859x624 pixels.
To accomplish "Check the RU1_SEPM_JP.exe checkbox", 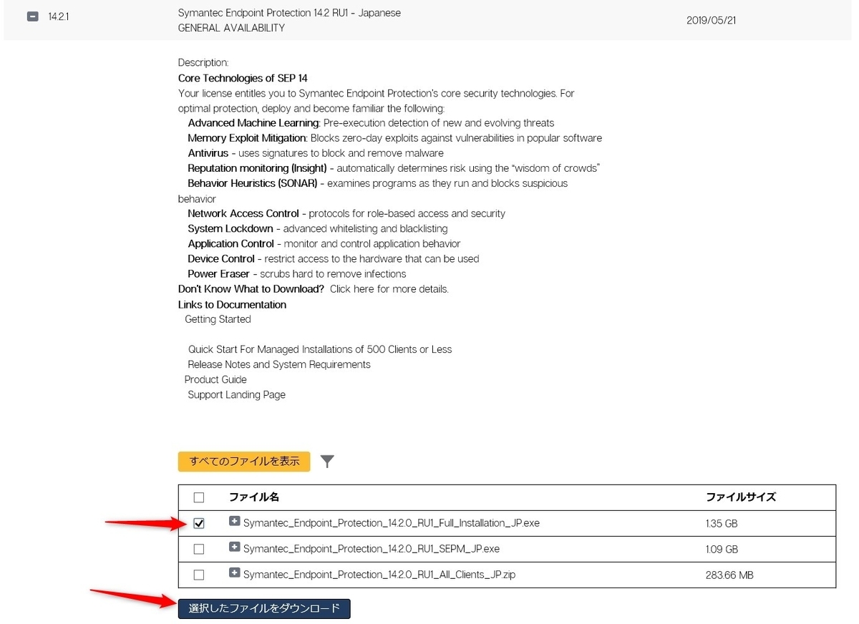I will pyautogui.click(x=199, y=549).
